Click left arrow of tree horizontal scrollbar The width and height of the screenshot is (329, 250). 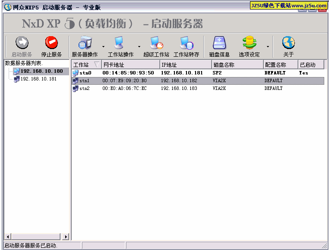(7, 237)
